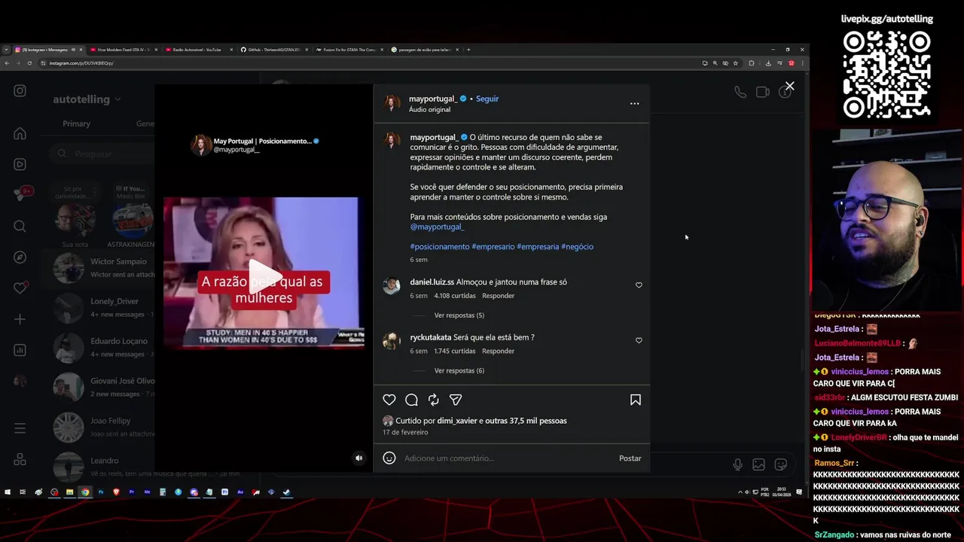This screenshot has width=964, height=542.
Task: Open Reels icon in Instagram sidebar
Action: tap(20, 164)
